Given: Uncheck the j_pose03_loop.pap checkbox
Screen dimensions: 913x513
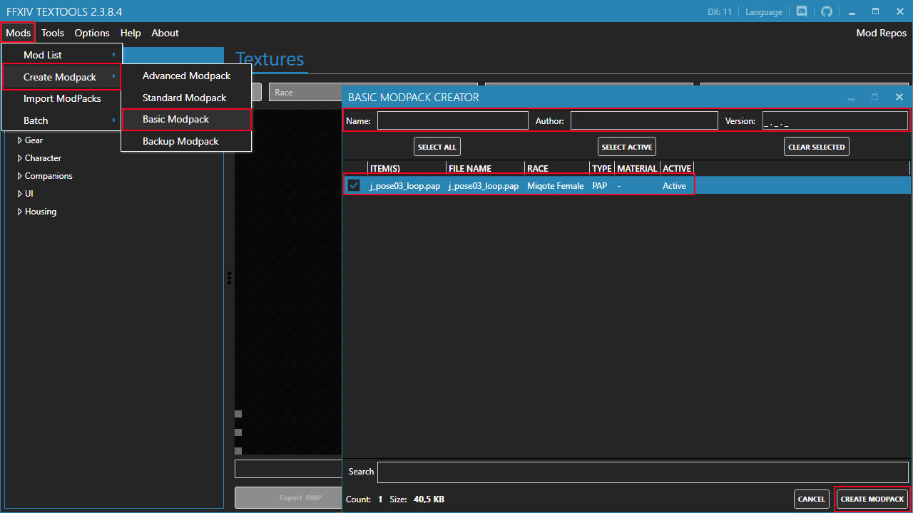Looking at the screenshot, I should (354, 186).
